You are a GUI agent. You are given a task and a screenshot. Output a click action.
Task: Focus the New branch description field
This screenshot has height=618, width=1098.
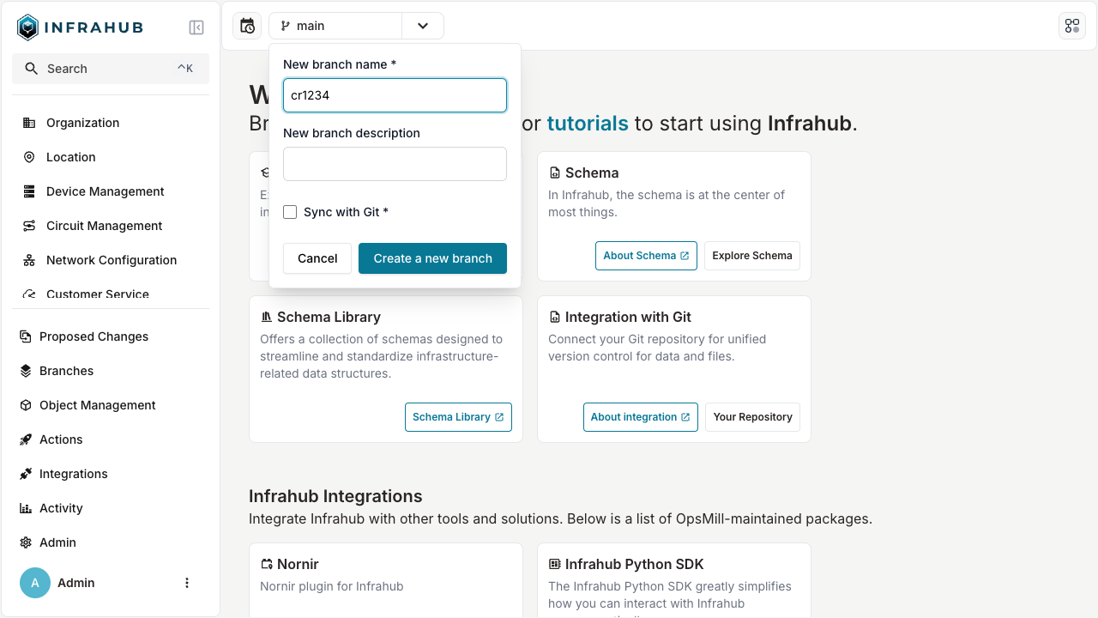pos(395,164)
